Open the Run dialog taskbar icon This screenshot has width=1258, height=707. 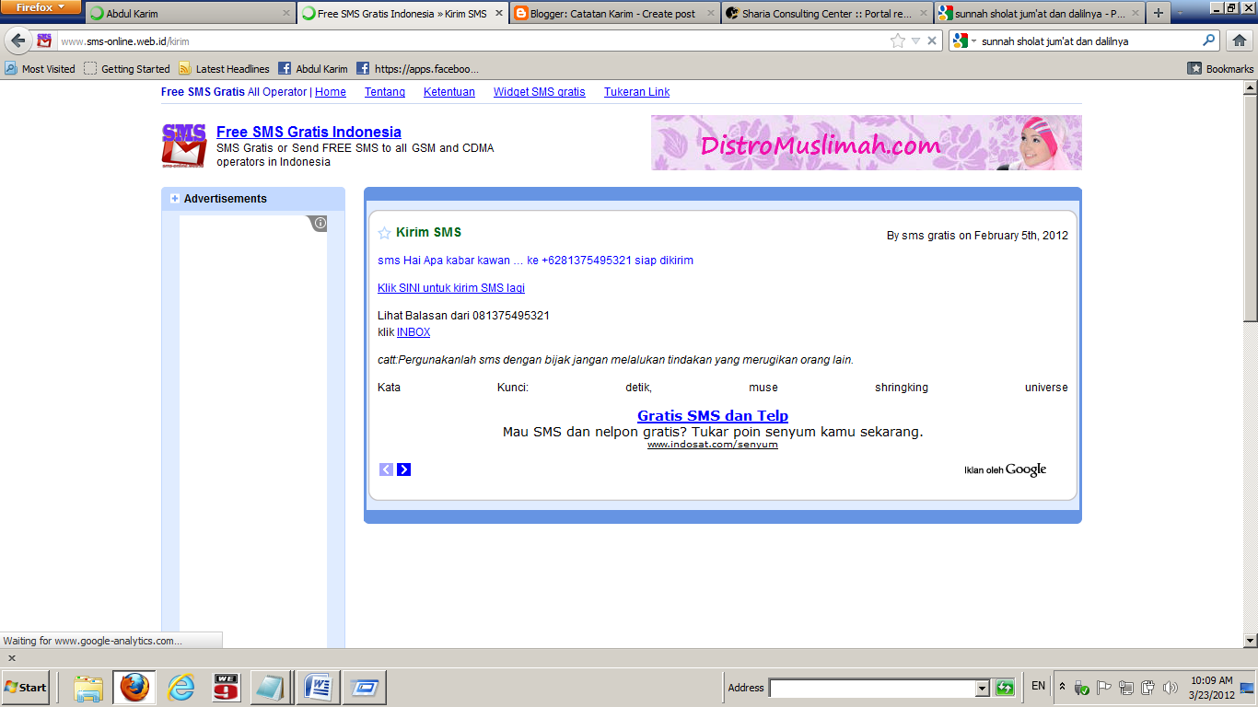(x=365, y=688)
